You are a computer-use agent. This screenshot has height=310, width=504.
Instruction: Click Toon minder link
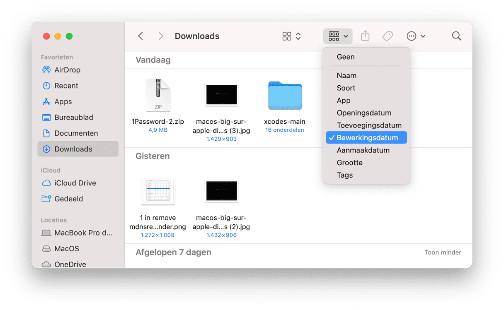click(x=443, y=252)
